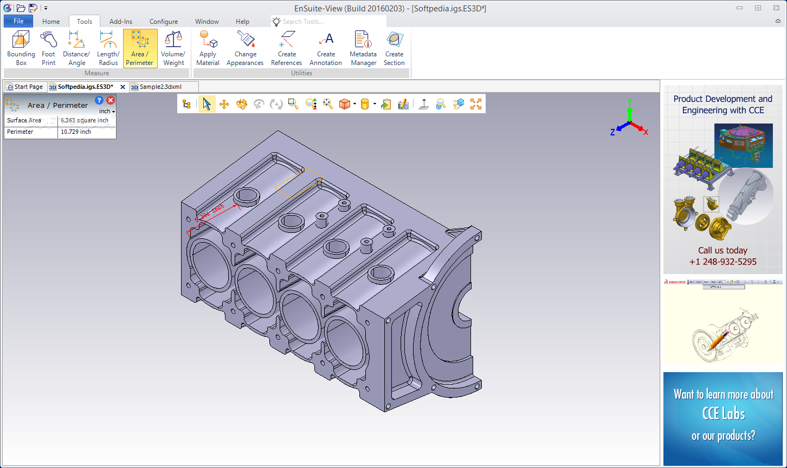
Task: Select the Tools ribbon tab
Action: click(85, 22)
